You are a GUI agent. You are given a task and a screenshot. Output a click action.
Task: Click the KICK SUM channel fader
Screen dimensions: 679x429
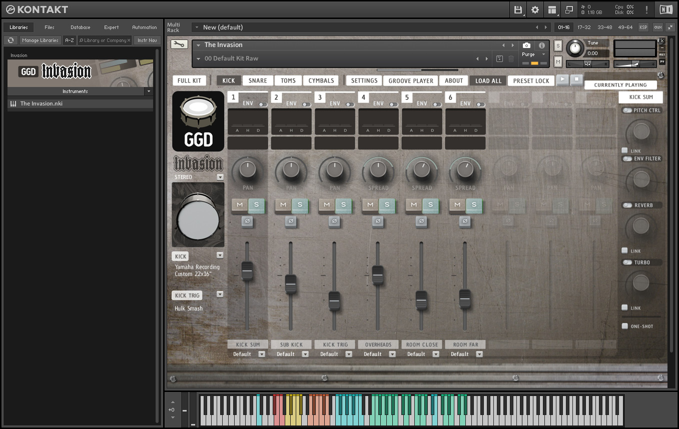tap(247, 270)
